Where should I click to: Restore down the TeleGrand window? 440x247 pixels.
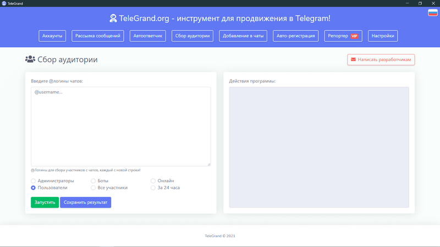click(420, 3)
